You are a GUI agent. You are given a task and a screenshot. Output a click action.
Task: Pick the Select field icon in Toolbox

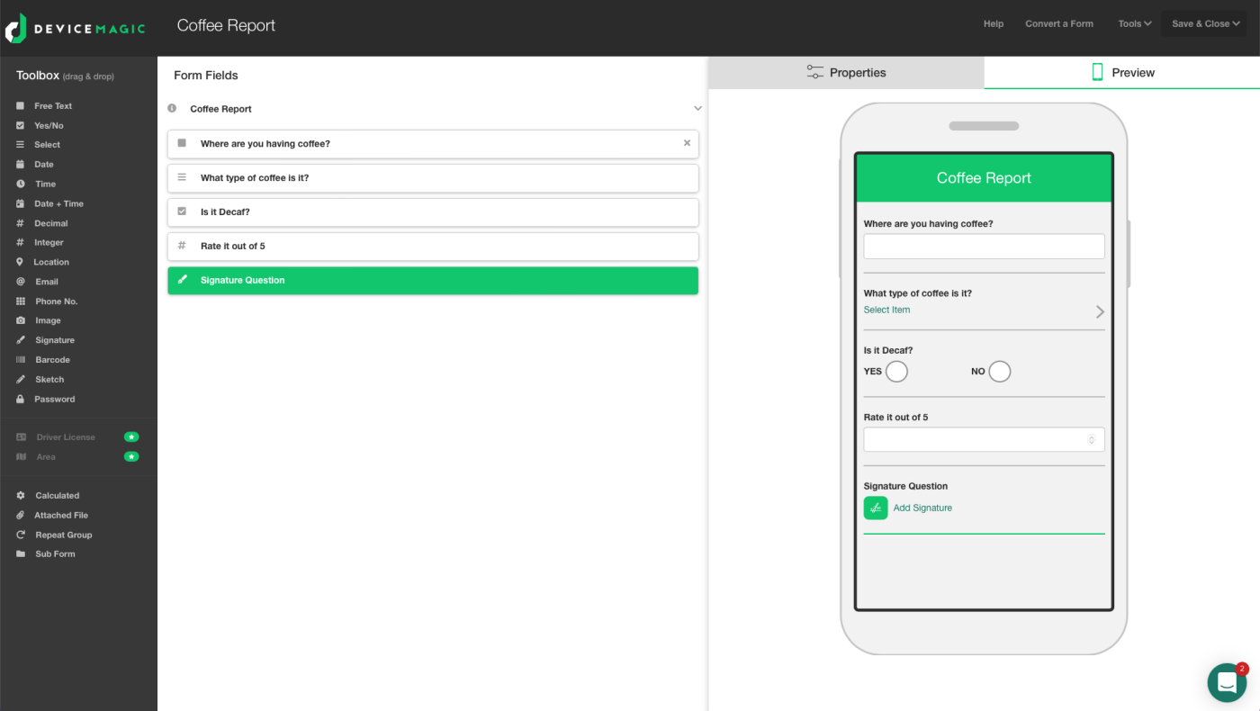[20, 145]
